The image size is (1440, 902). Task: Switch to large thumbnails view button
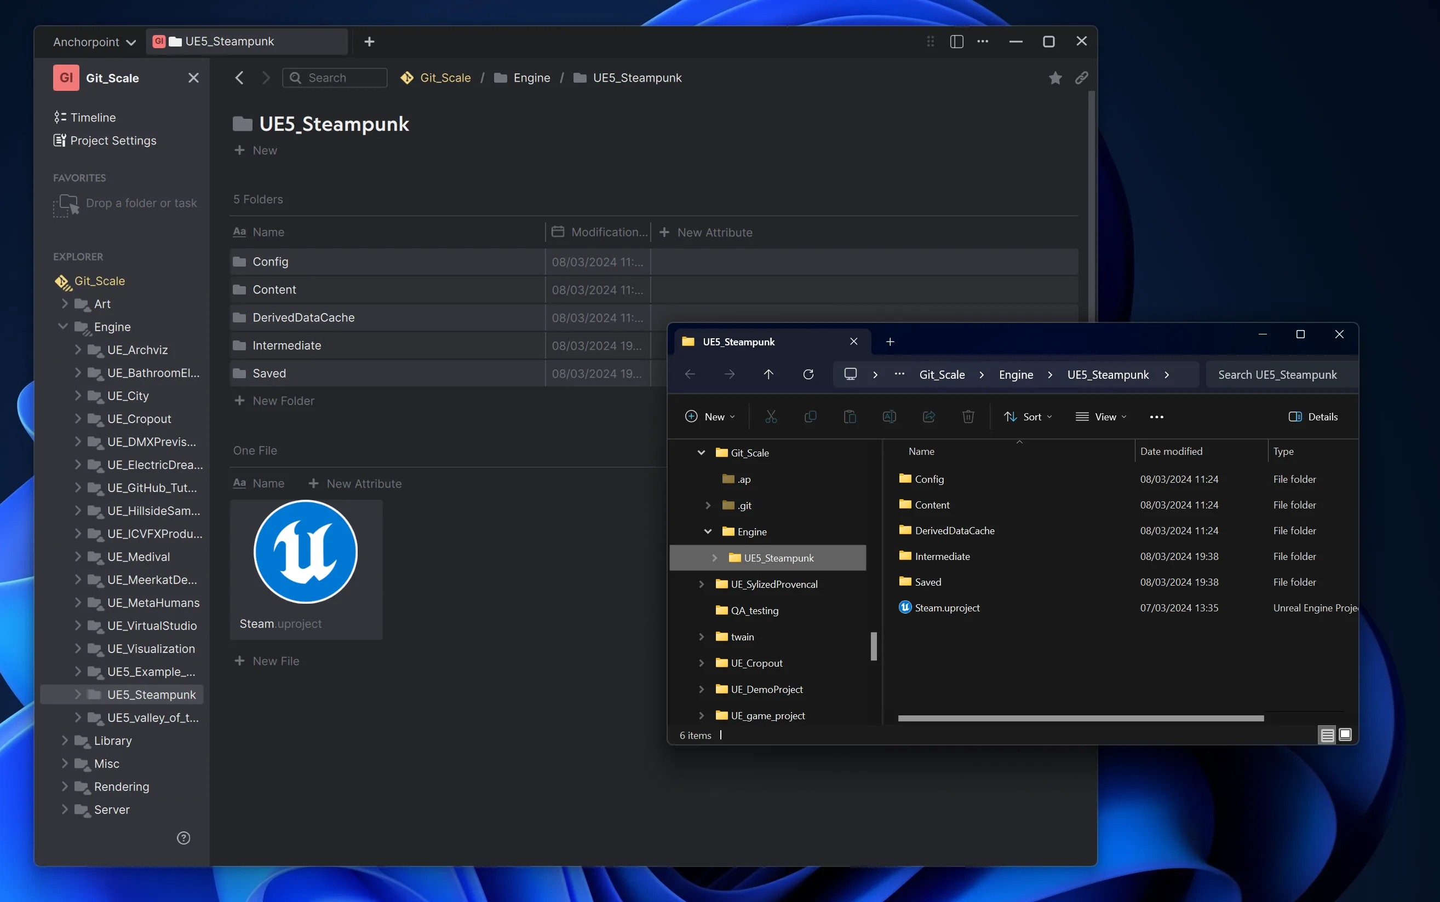(1345, 735)
